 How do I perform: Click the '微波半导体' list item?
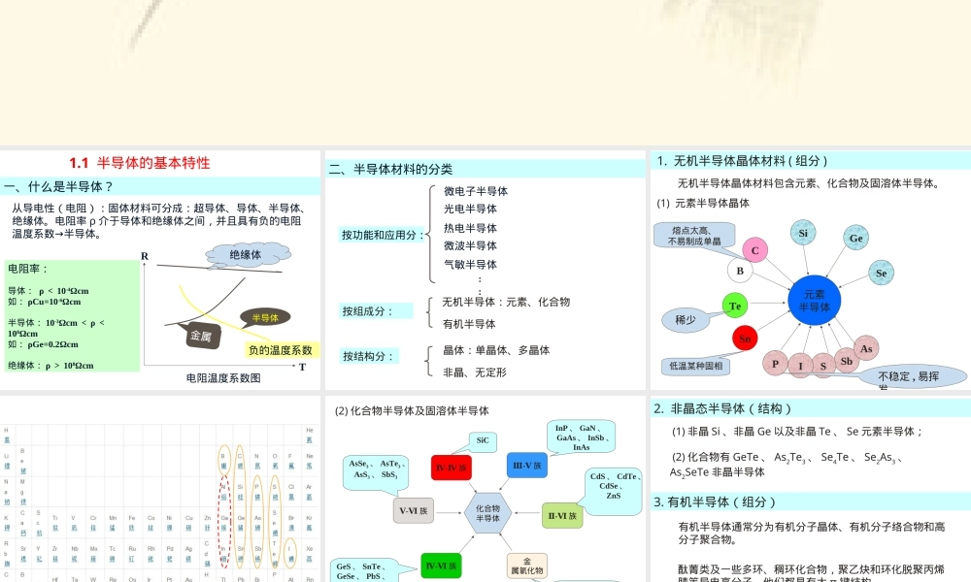coord(470,245)
